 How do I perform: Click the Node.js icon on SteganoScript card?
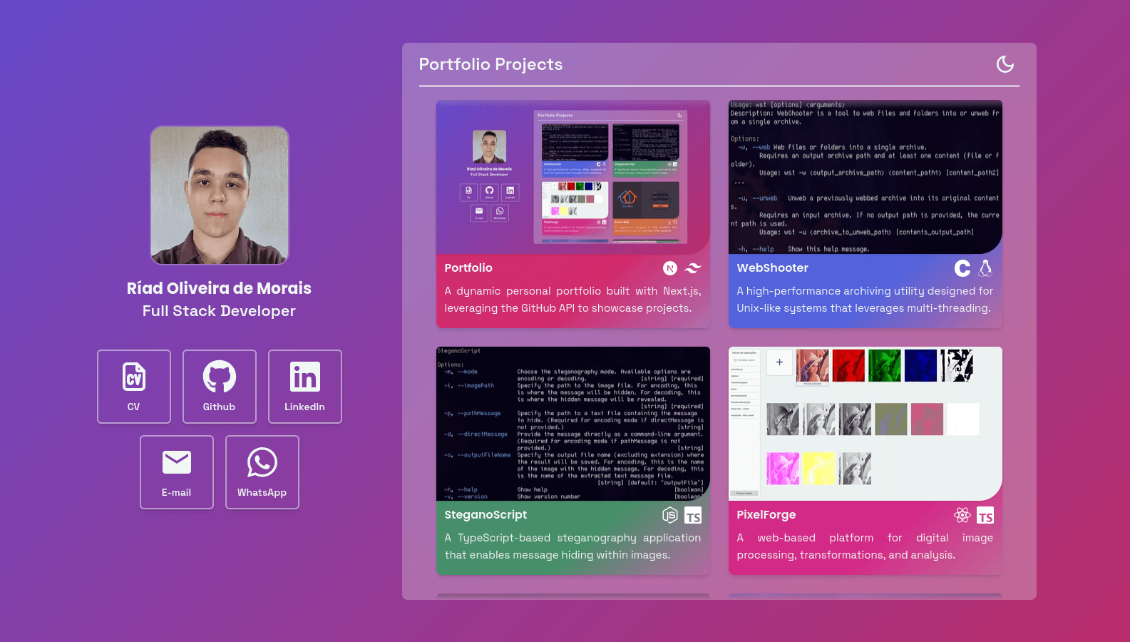click(670, 515)
